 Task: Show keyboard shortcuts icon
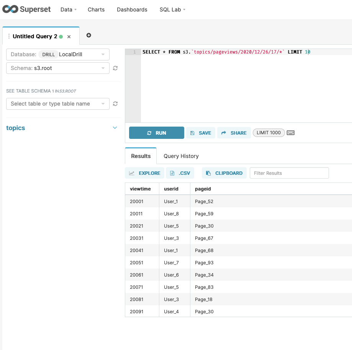tap(290, 133)
